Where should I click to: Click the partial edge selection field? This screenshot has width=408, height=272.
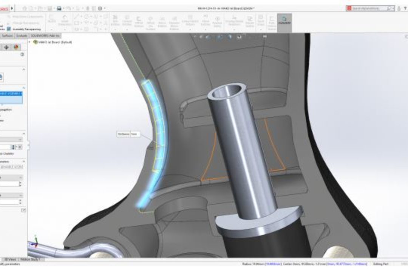click(x=11, y=167)
